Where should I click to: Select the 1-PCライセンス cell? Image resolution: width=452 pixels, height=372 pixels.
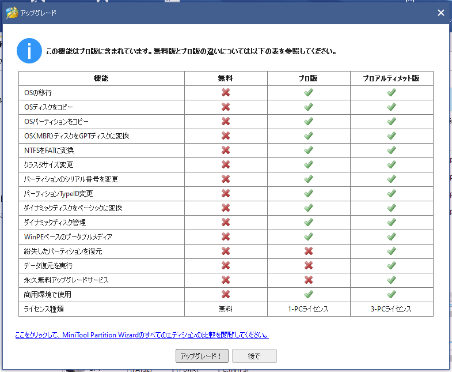click(x=309, y=309)
